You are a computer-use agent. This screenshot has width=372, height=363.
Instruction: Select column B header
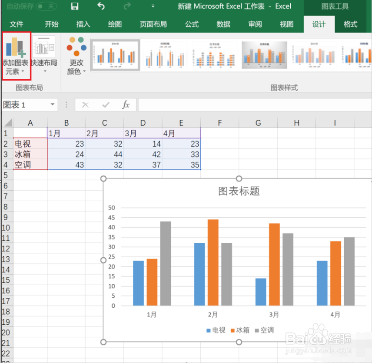tap(66, 123)
